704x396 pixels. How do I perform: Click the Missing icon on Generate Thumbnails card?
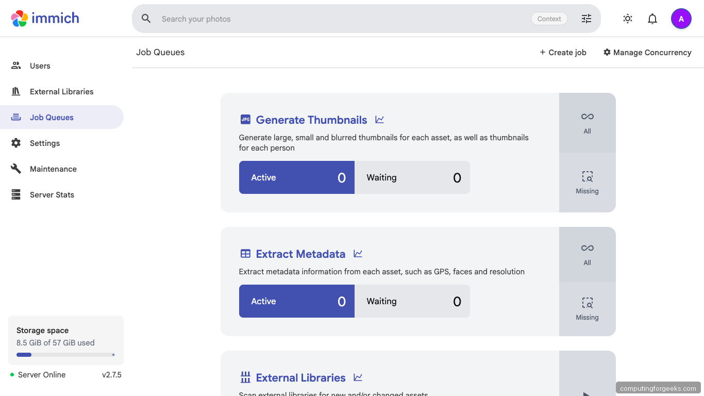pos(587,182)
